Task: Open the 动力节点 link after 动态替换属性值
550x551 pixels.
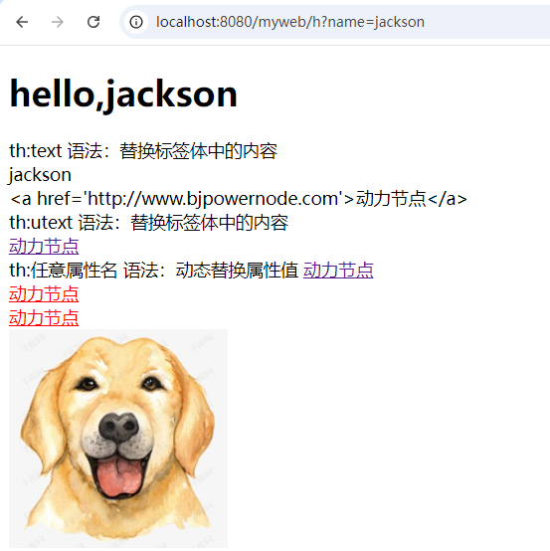Action: [x=338, y=271]
